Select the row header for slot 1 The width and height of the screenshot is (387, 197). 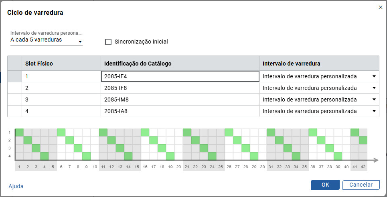(14, 76)
